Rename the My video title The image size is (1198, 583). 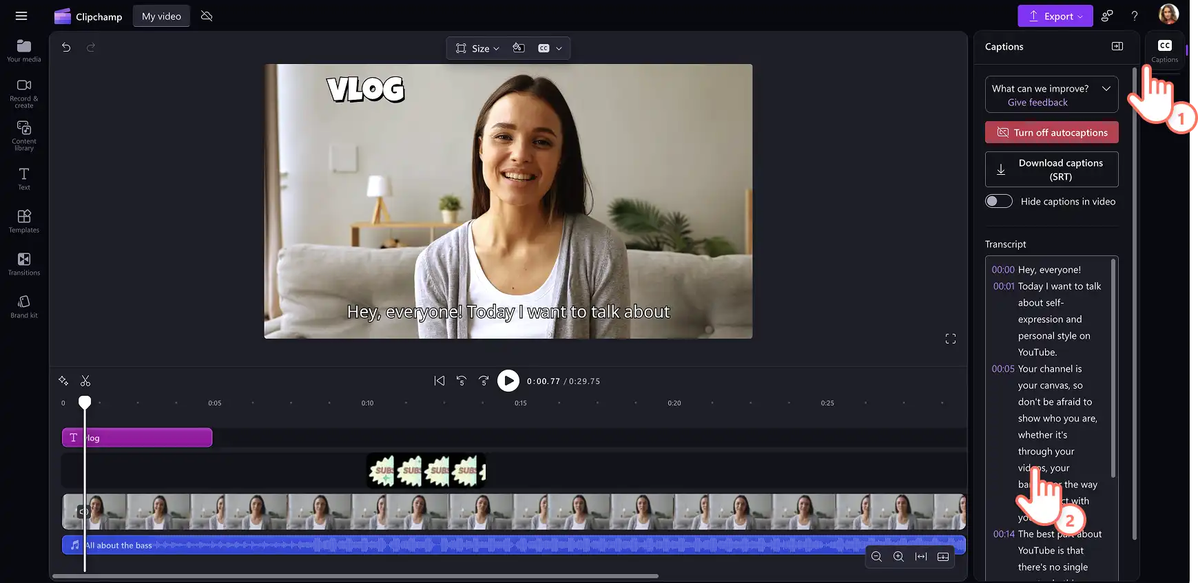(161, 17)
